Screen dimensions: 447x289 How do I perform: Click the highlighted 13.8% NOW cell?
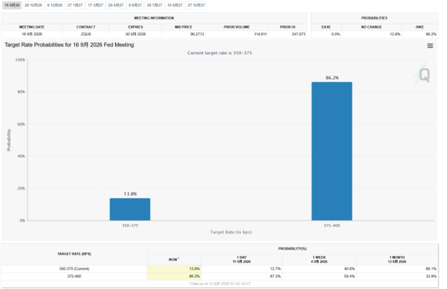click(174, 269)
